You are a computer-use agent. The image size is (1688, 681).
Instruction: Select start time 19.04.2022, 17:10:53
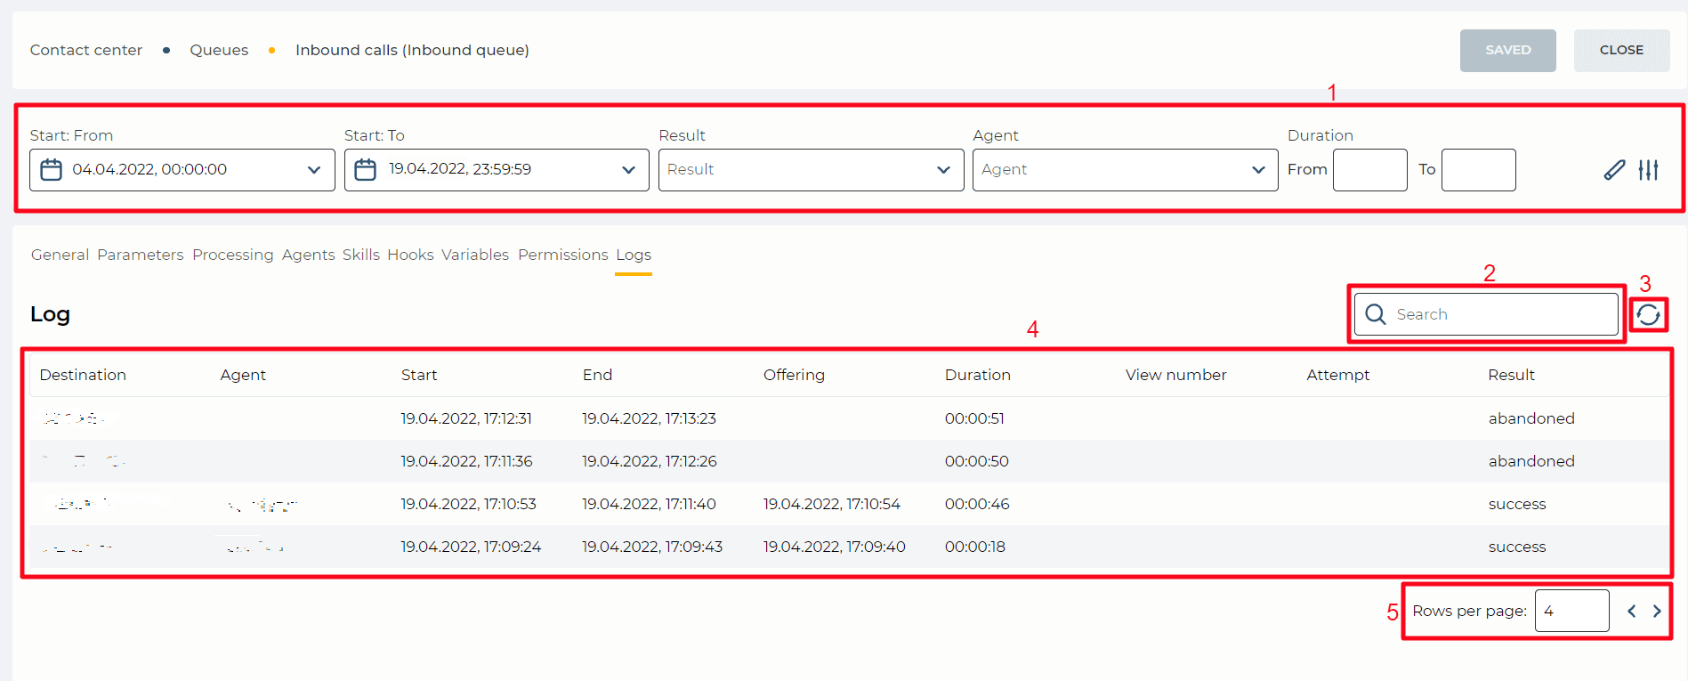468,504
